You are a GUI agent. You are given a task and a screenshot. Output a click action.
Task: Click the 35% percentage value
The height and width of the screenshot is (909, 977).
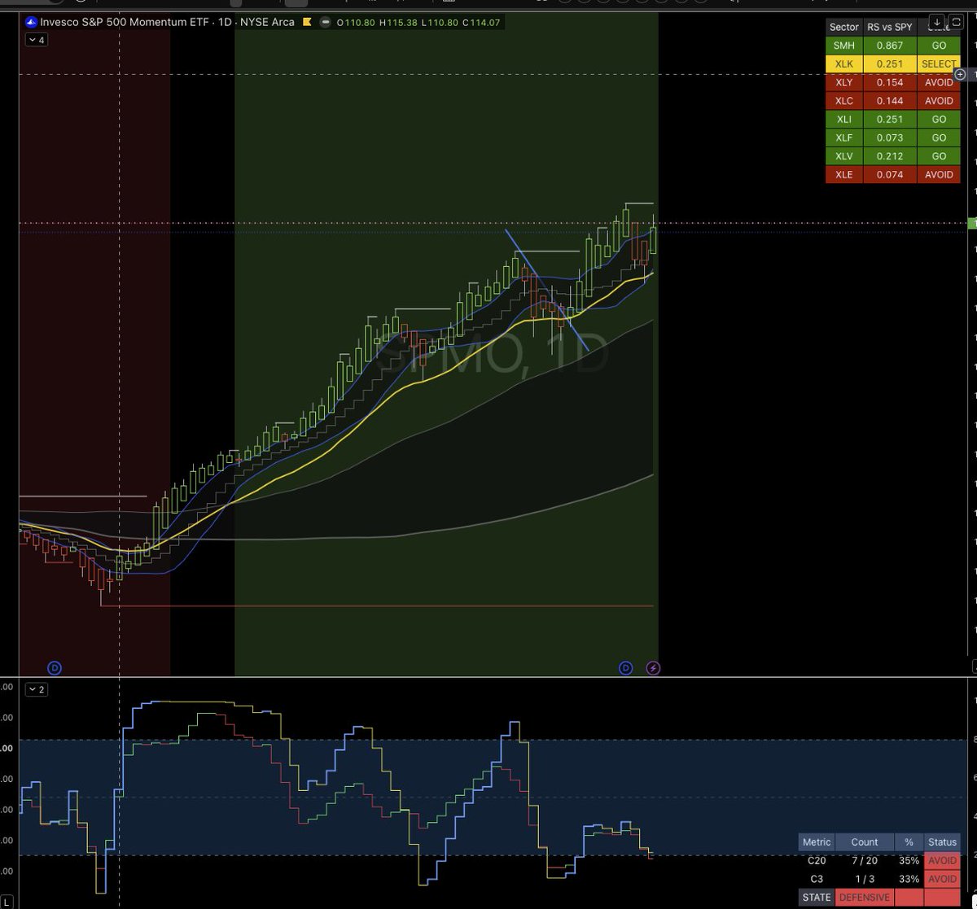pos(909,860)
